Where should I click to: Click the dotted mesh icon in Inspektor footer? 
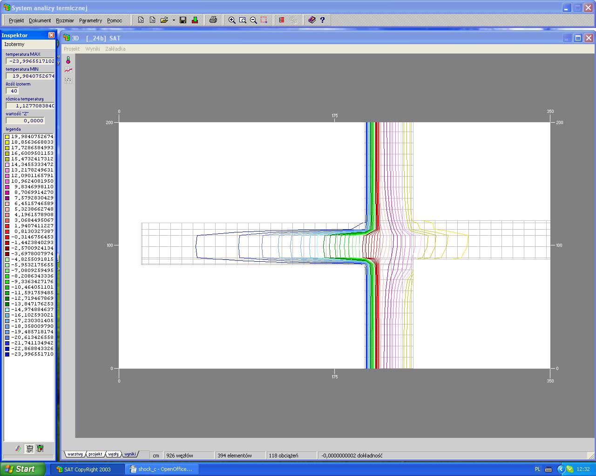pos(29,449)
